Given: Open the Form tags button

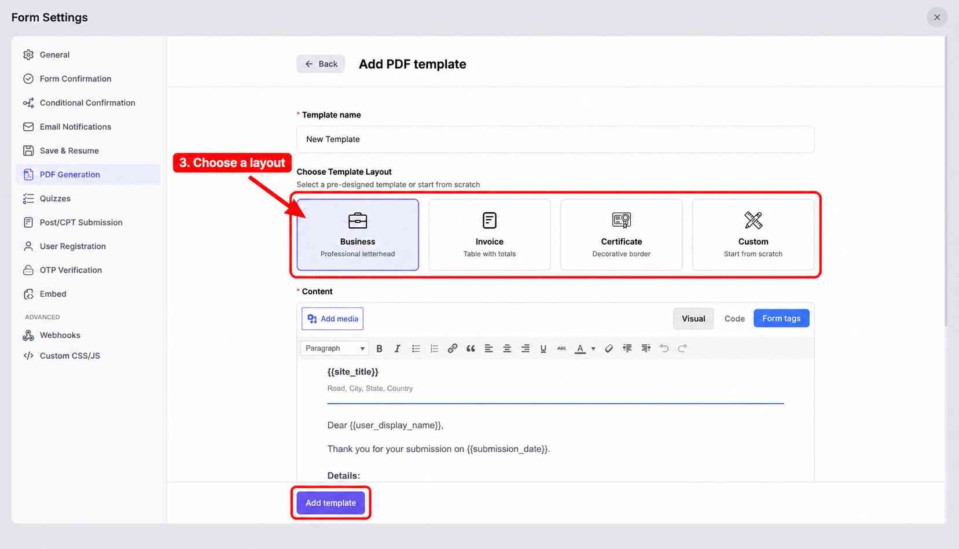Looking at the screenshot, I should 781,318.
